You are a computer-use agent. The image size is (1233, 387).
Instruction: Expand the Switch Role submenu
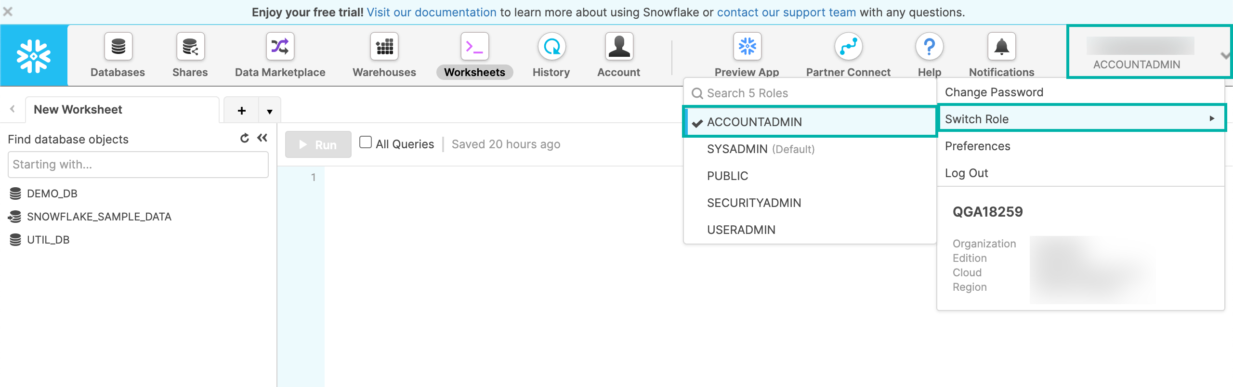tap(1081, 119)
